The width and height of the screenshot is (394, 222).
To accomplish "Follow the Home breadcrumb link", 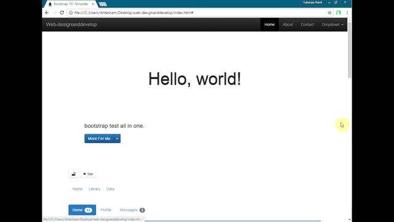I will [x=78, y=189].
